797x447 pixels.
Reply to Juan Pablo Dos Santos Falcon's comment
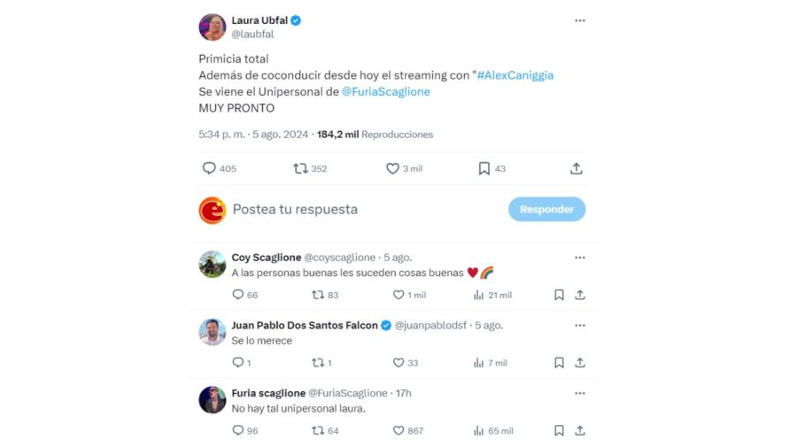tap(237, 363)
